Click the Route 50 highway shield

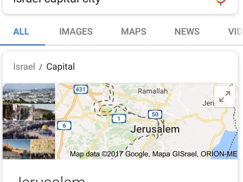tap(155, 114)
